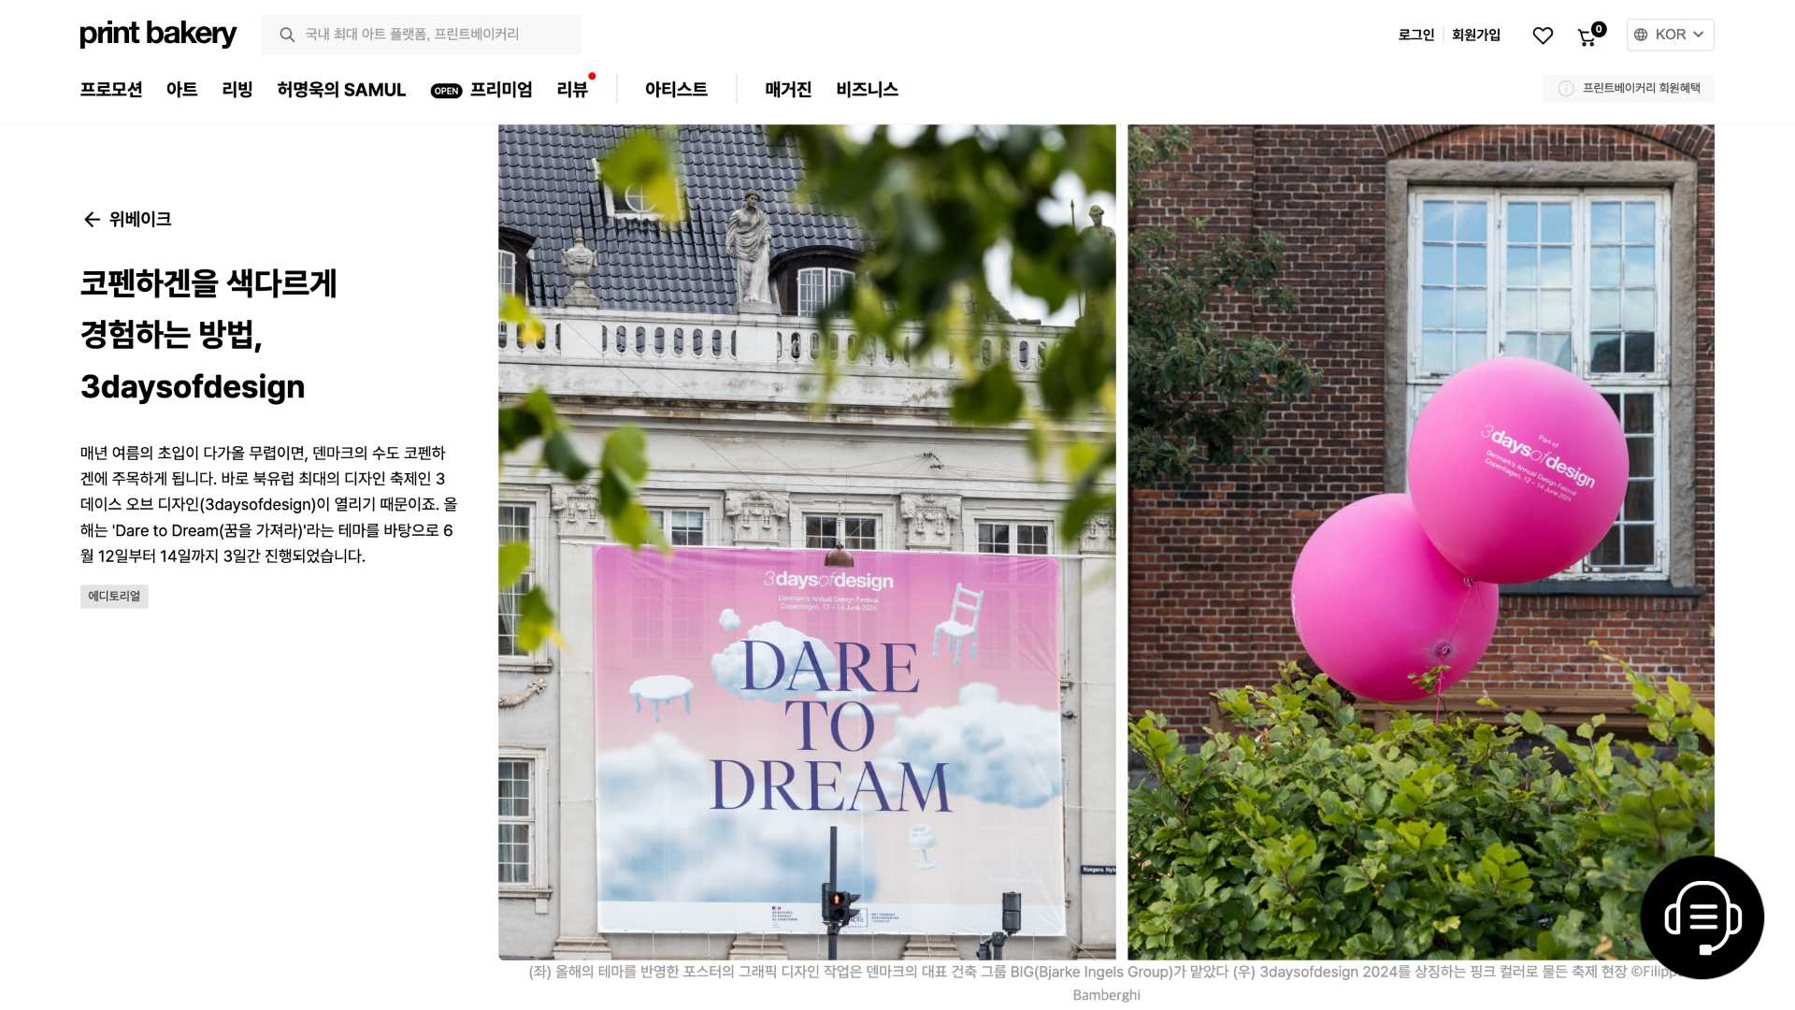Click the print bakery logo
Viewport: 1795px width, 1010px height.
pos(157,34)
